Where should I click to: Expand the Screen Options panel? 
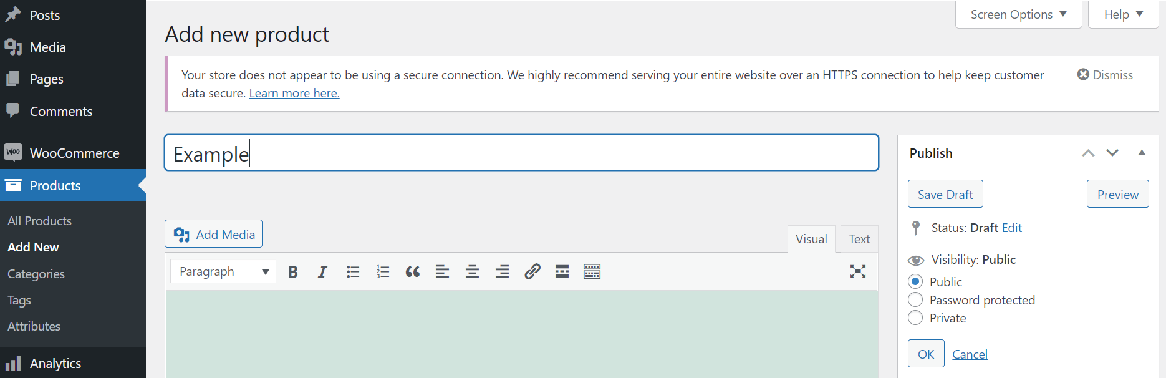tap(1018, 14)
